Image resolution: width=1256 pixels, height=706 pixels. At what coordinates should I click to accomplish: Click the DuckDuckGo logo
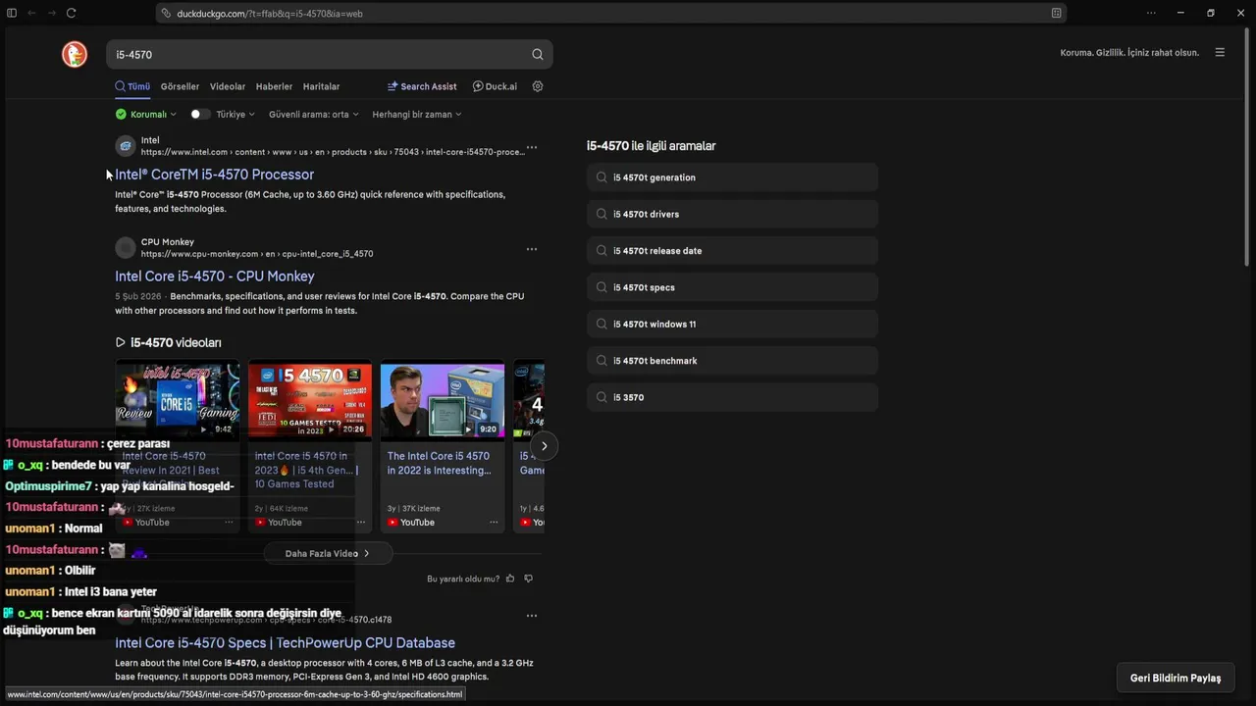click(75, 55)
